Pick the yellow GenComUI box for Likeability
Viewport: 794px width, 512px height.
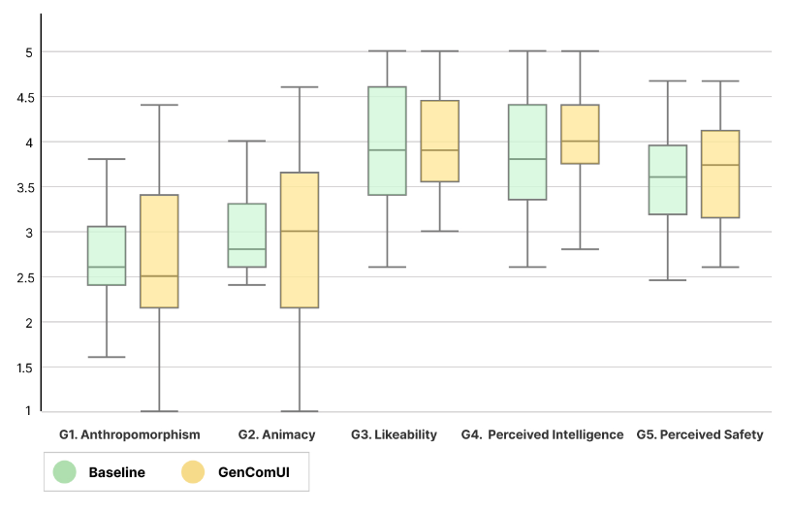point(440,141)
